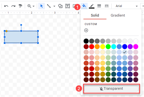Click the yellow diamond corner-radius handle
This screenshot has height=97, width=144.
tap(7, 31)
